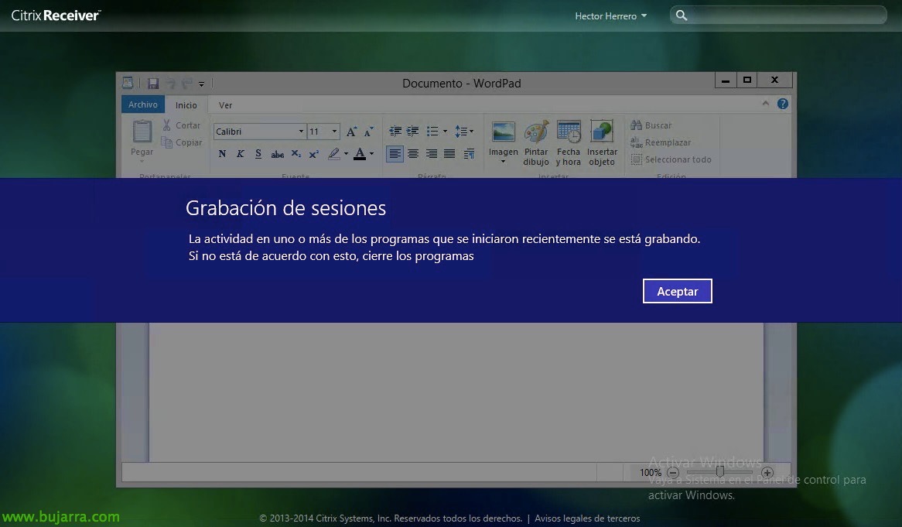Click the shrink font icon
This screenshot has width=902, height=527.
point(369,132)
